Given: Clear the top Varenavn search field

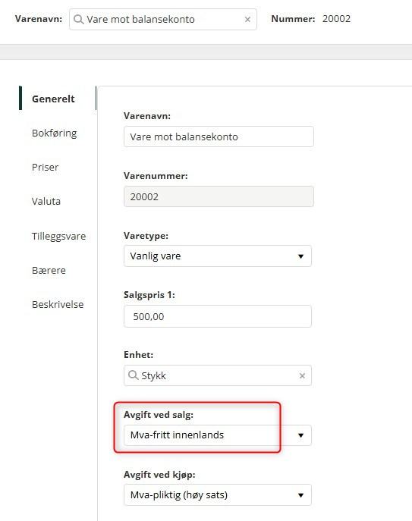Looking at the screenshot, I should coord(247,20).
